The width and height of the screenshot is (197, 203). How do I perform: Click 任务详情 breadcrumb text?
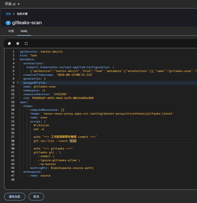tap(22, 14)
